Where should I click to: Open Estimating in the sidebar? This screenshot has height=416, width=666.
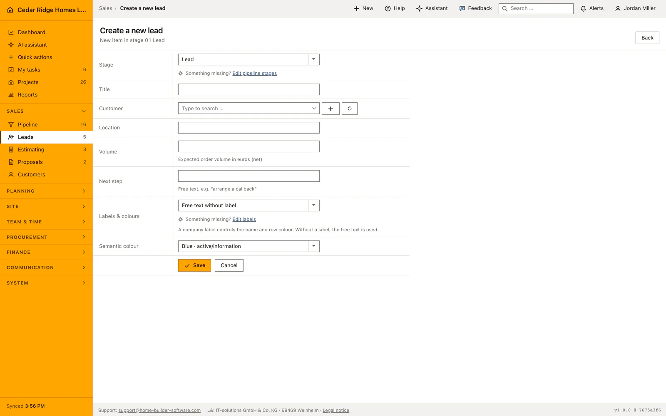(x=46, y=149)
